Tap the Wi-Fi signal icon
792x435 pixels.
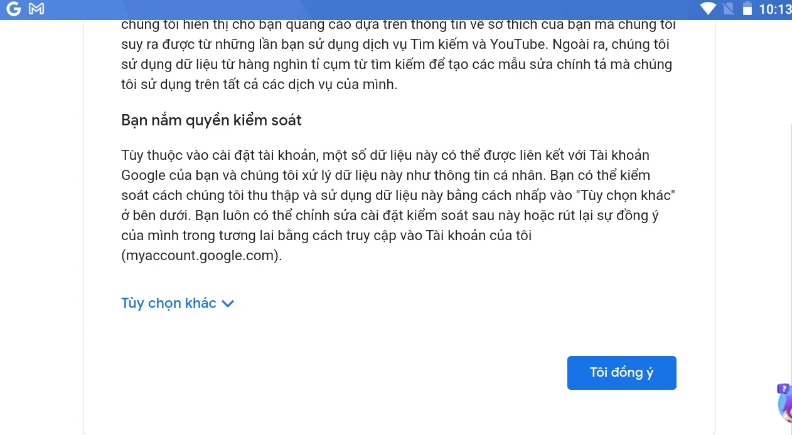coord(709,9)
